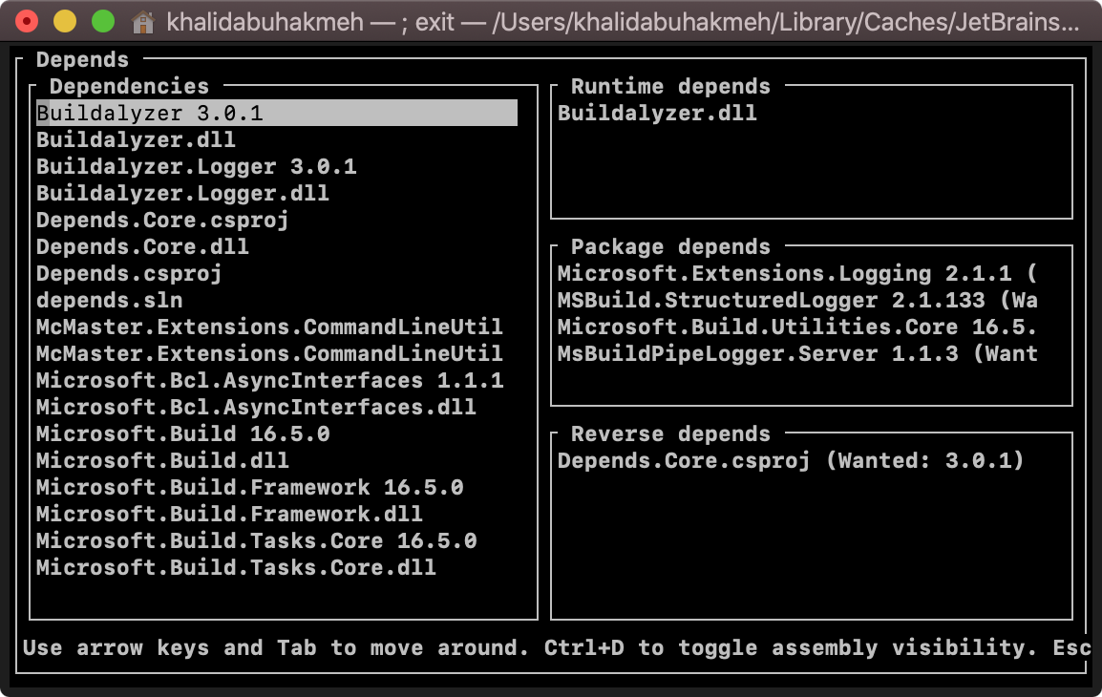Click the Dependencies panel title

129,87
